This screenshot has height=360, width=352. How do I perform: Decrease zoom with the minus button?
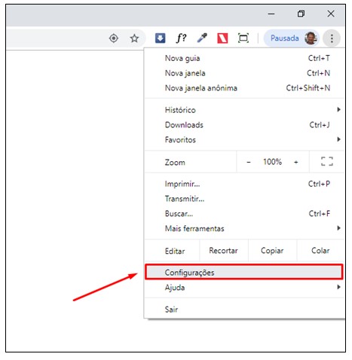pos(249,162)
